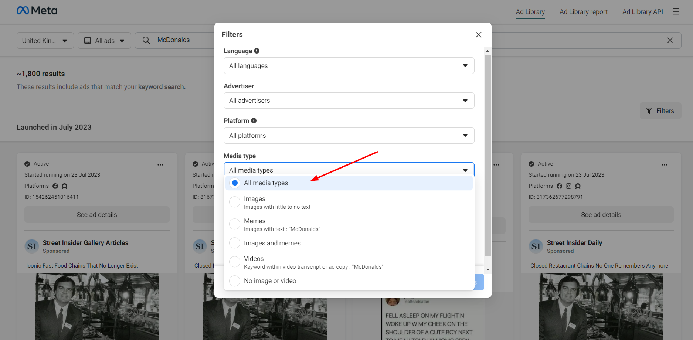
Task: Click the info icon next to Platform
Action: [254, 120]
